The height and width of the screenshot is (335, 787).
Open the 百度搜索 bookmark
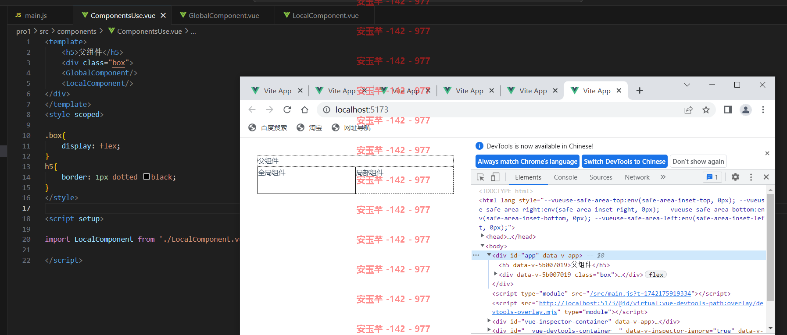click(x=268, y=127)
